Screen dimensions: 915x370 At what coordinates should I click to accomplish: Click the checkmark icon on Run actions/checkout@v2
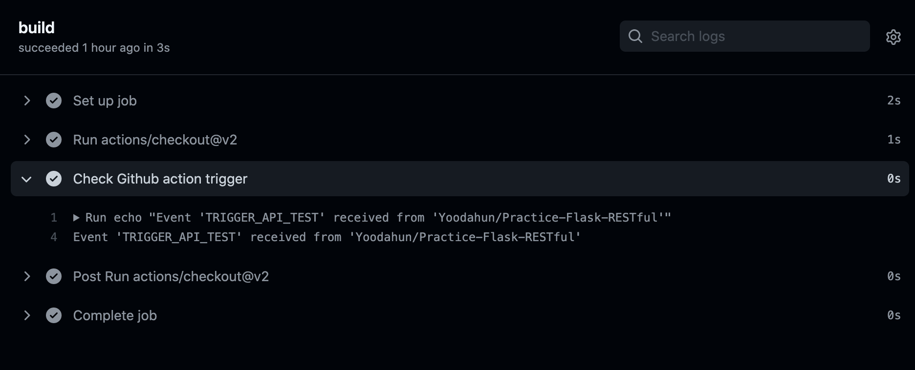coord(54,140)
